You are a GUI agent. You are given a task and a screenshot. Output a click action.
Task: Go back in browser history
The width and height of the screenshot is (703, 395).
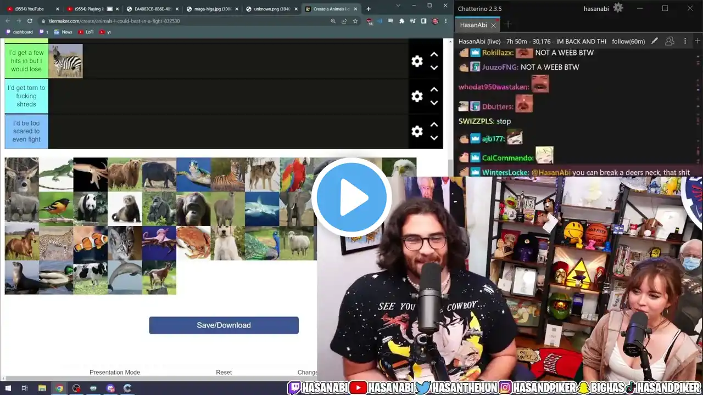pos(8,21)
